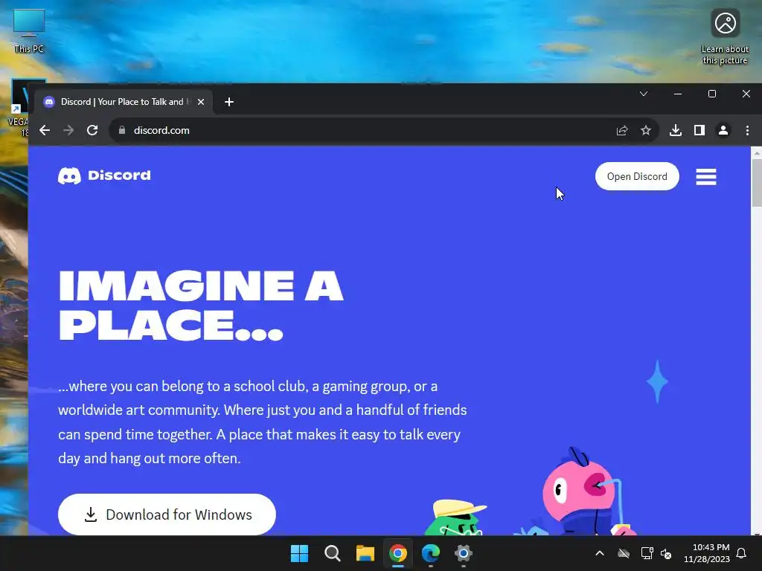
Task: Go back to the previous page
Action: tap(45, 130)
